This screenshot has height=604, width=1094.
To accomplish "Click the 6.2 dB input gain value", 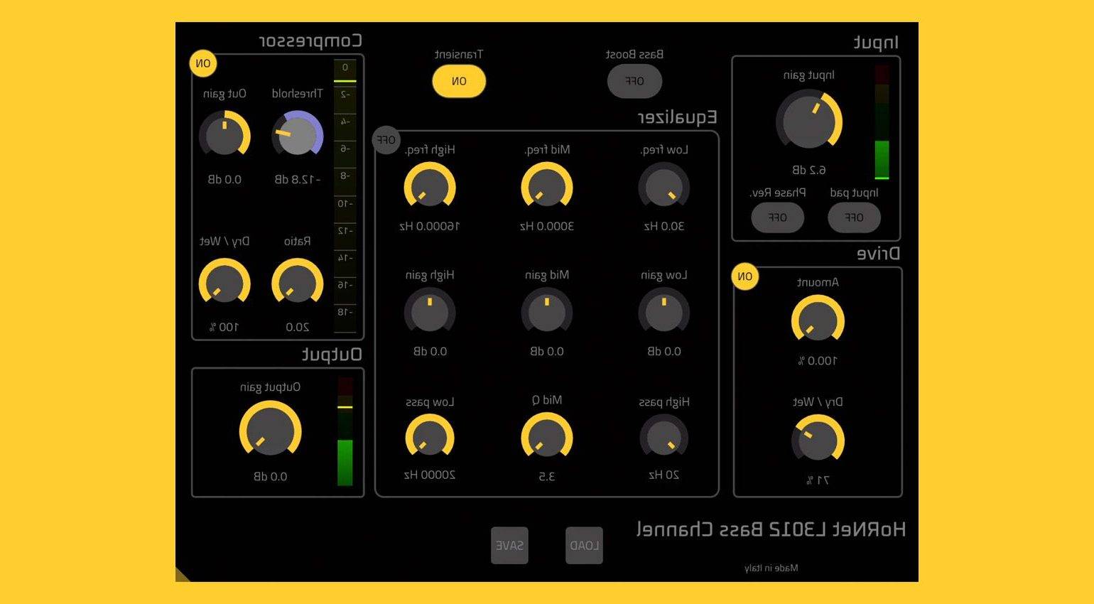I will [x=809, y=170].
